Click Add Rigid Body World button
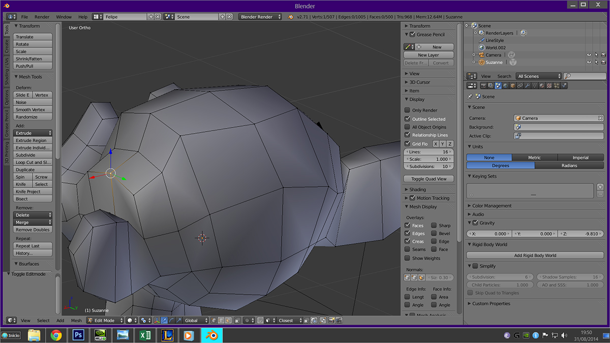Image resolution: width=610 pixels, height=343 pixels. [x=535, y=255]
